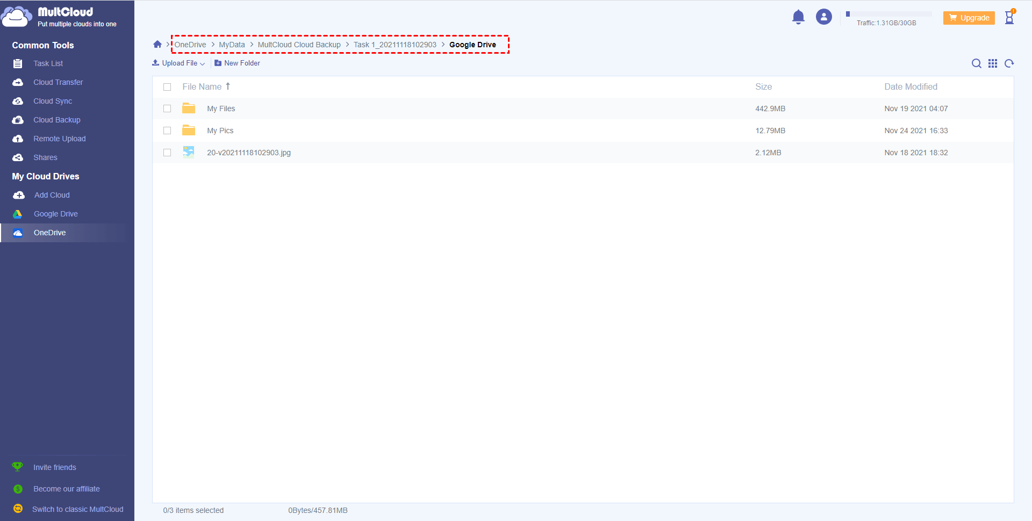Open search with the magnifier icon
This screenshot has height=521, width=1032.
(976, 63)
